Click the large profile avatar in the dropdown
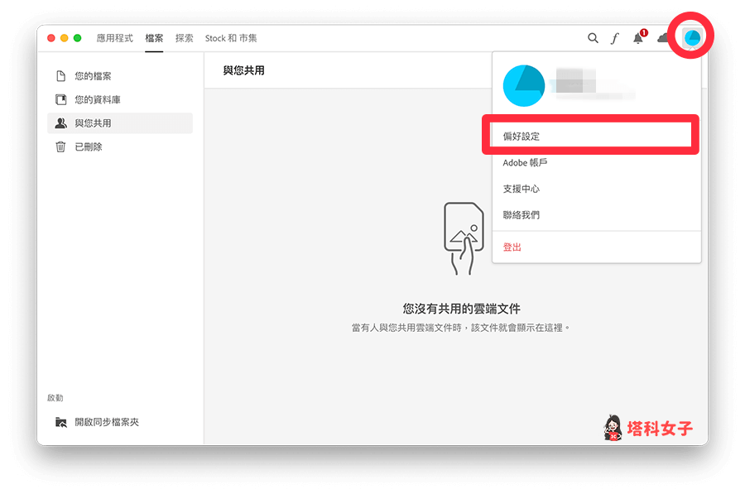745x494 pixels. point(524,86)
